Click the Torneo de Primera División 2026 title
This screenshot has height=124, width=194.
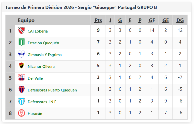tap(81, 7)
